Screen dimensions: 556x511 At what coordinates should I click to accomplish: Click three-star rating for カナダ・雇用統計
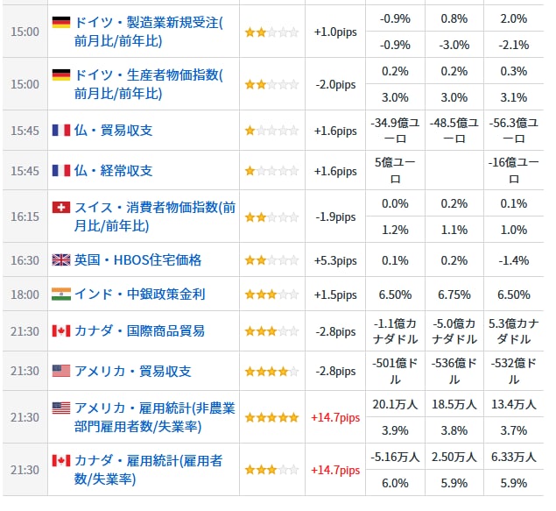pos(271,470)
